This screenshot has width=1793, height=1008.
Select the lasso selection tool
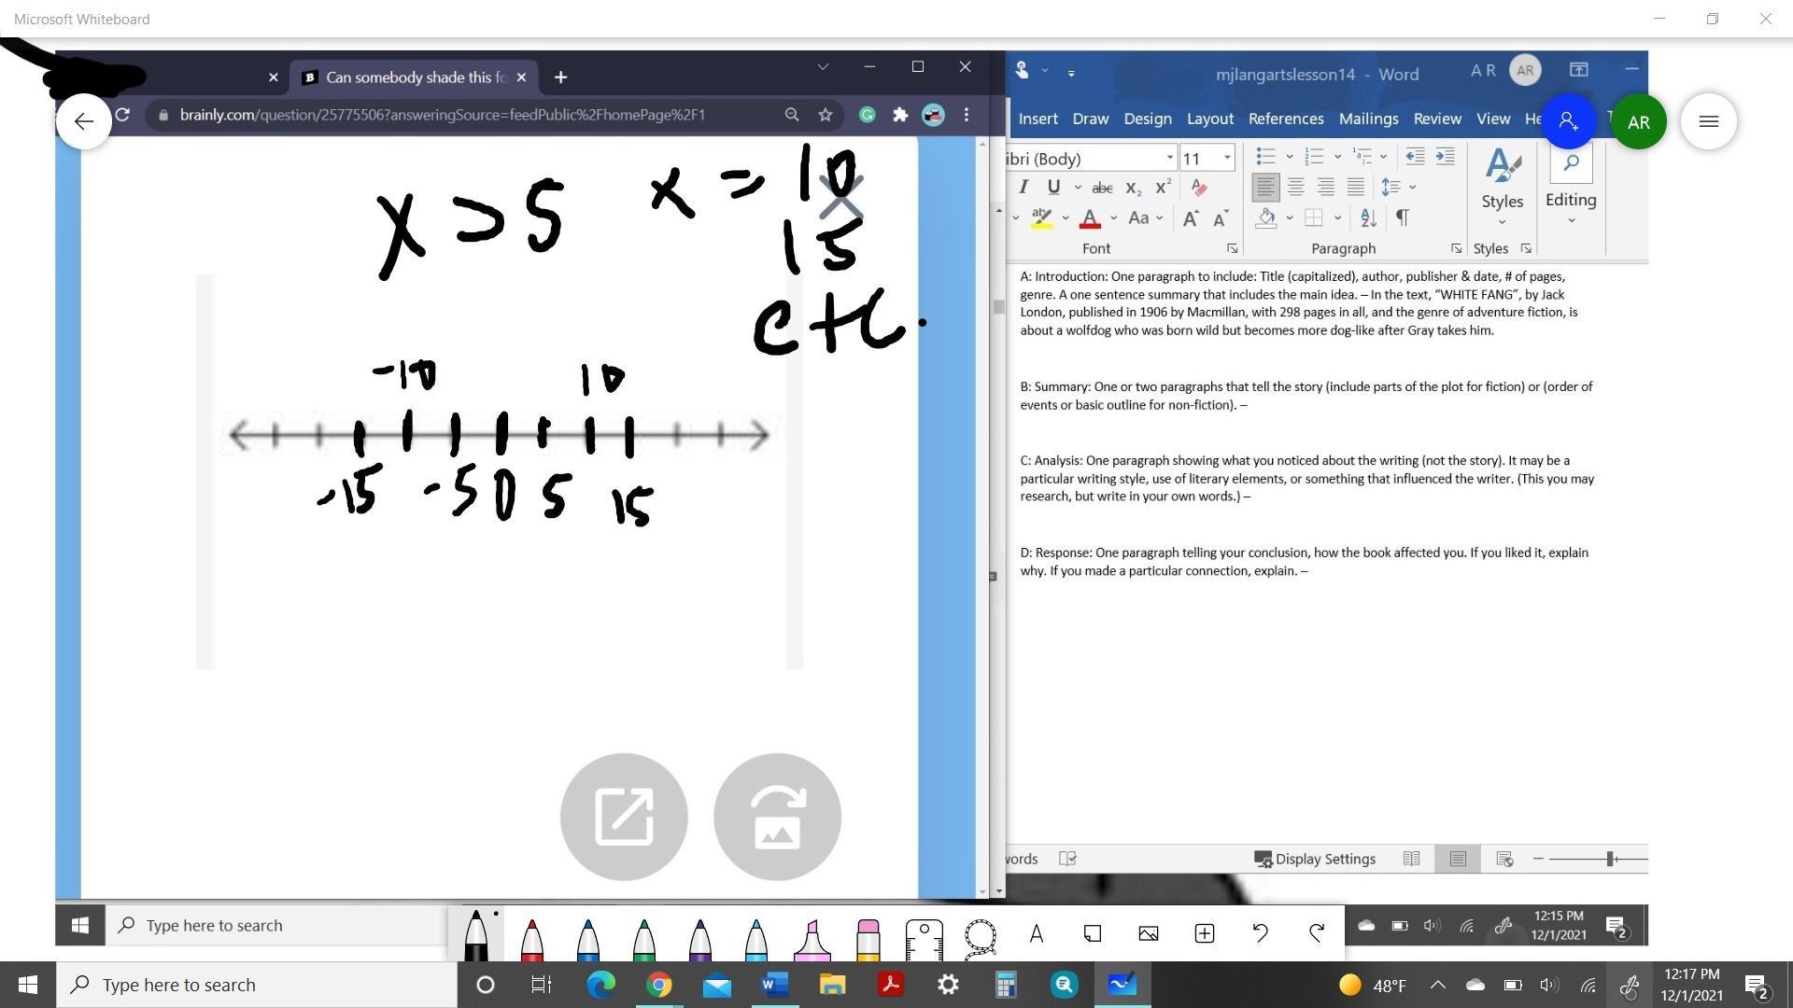(980, 935)
